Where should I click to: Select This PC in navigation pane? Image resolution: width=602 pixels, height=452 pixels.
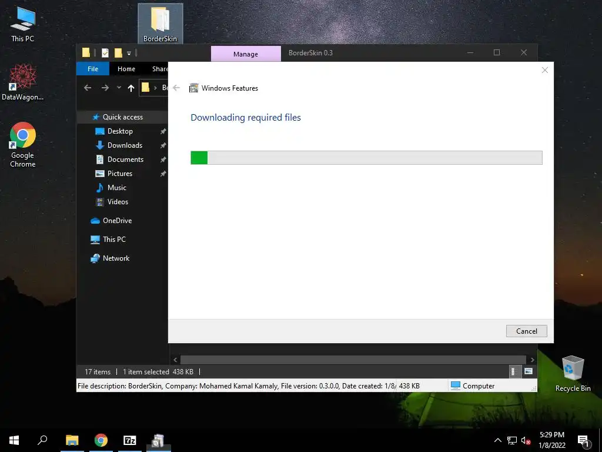(x=114, y=240)
